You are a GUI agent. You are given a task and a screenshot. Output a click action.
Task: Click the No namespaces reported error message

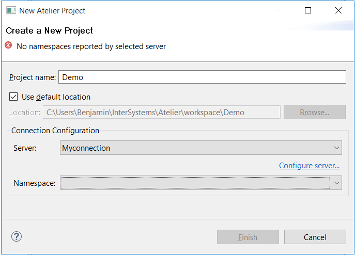91,46
